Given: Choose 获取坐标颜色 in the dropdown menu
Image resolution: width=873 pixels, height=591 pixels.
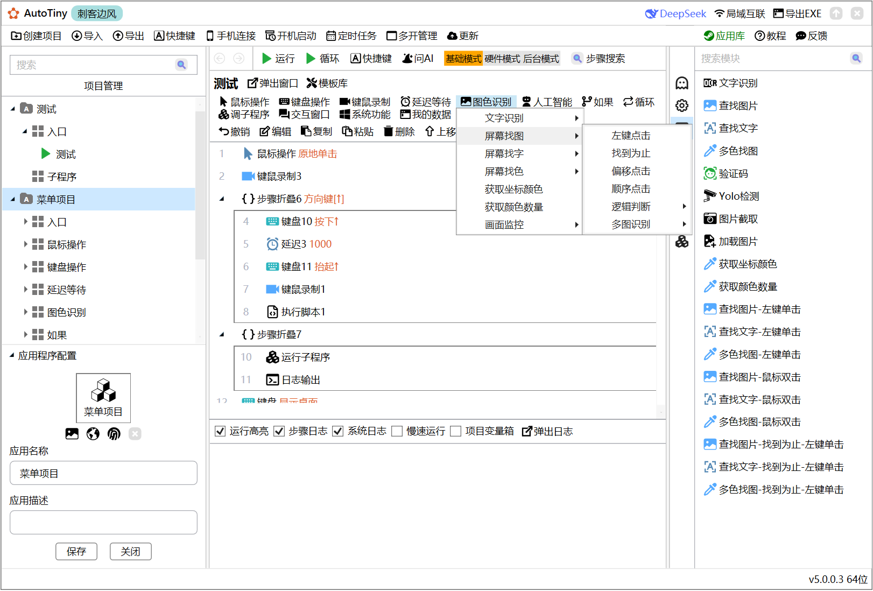Looking at the screenshot, I should point(519,189).
